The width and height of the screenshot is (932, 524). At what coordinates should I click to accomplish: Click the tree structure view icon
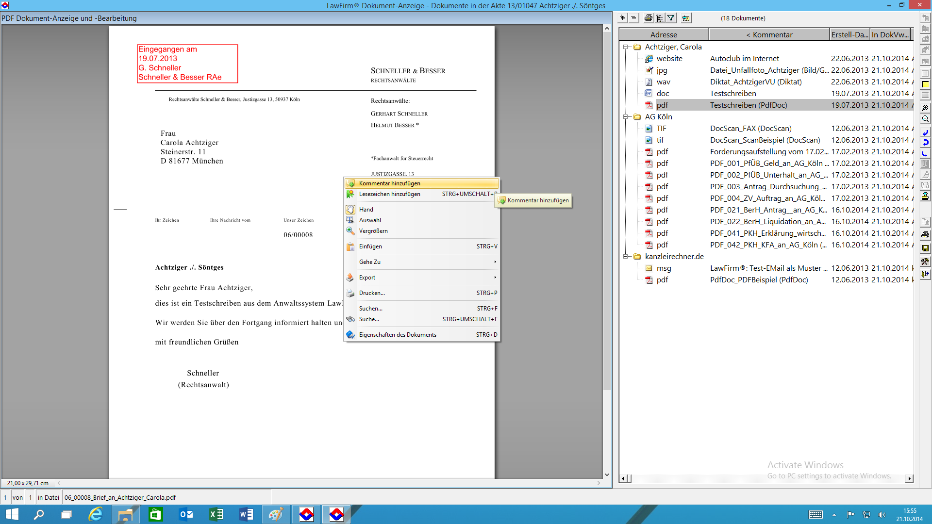tap(660, 18)
